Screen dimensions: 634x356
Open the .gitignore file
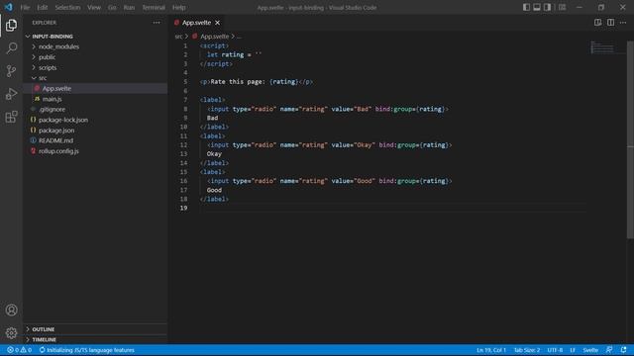tap(95, 110)
